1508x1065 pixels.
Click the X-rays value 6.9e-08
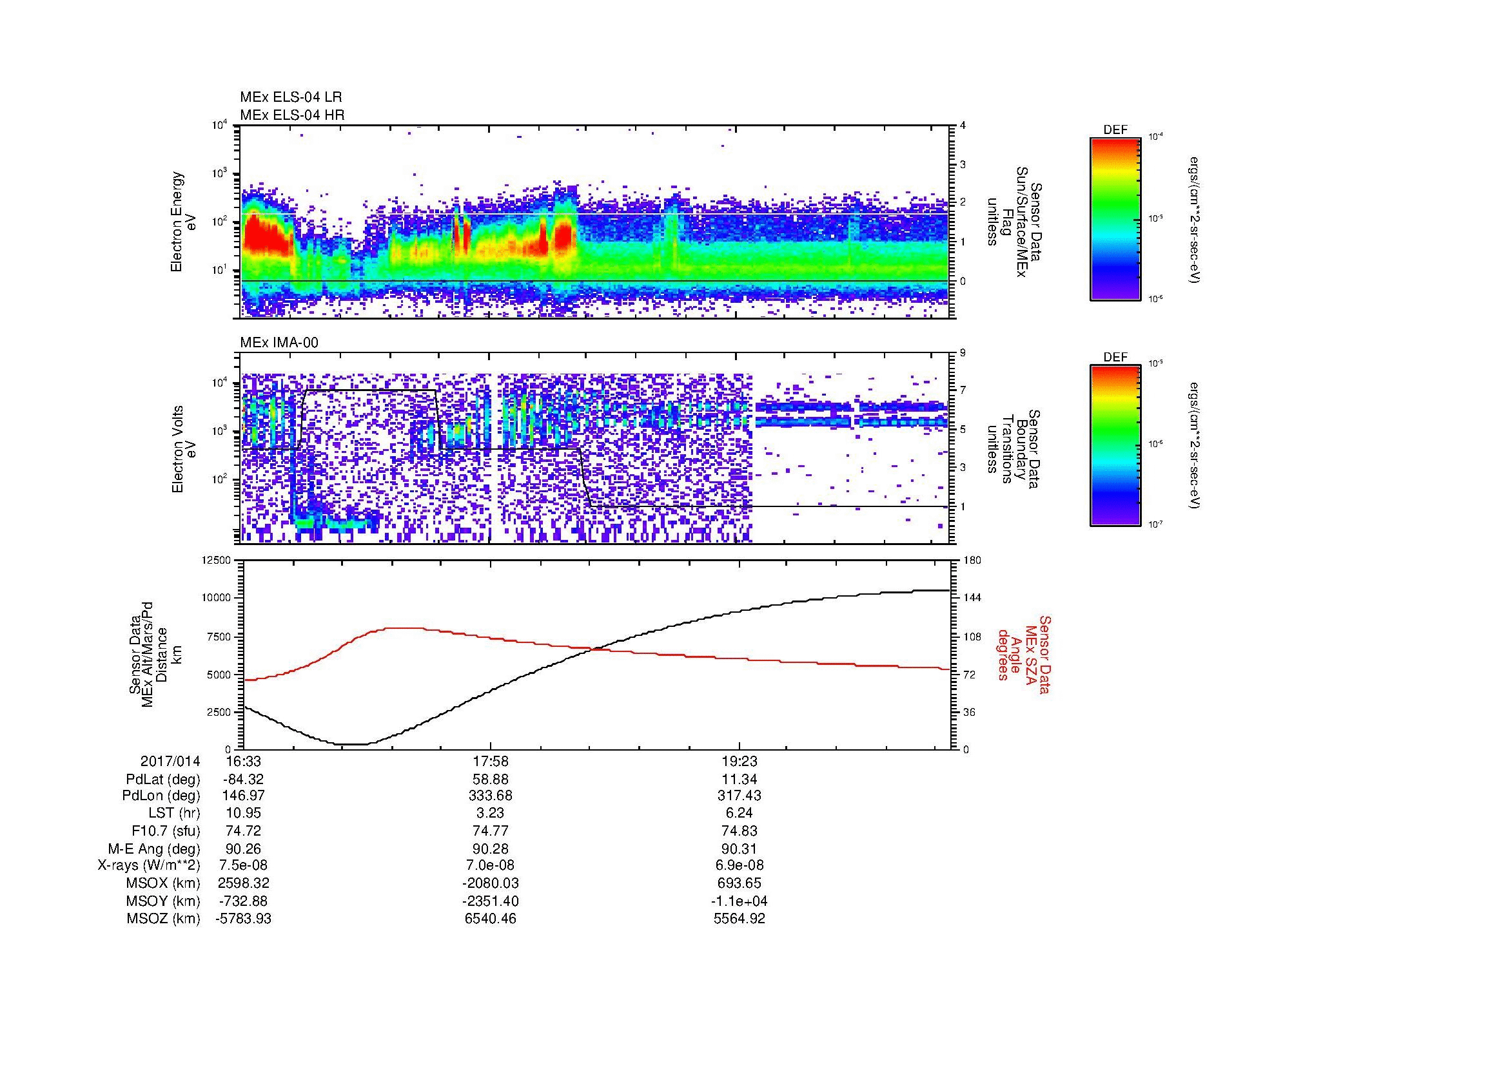739,865
